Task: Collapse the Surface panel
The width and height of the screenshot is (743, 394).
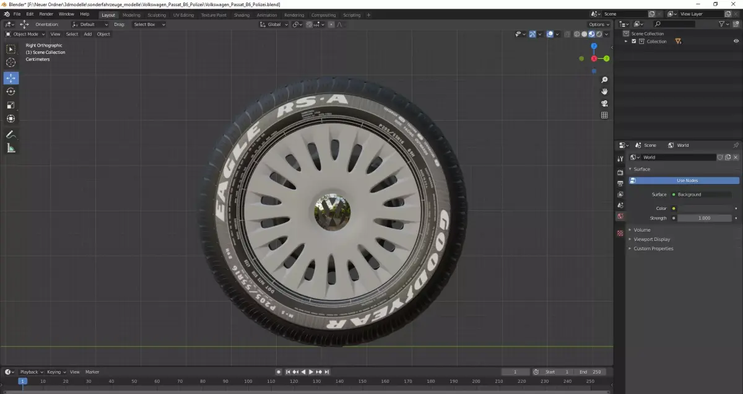Action: [x=642, y=169]
